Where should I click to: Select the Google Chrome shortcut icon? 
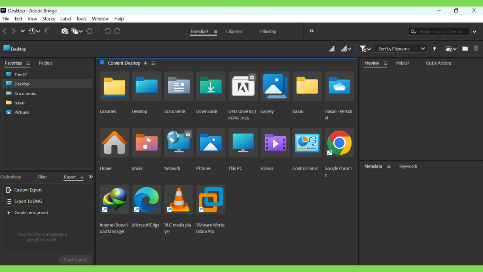point(339,143)
